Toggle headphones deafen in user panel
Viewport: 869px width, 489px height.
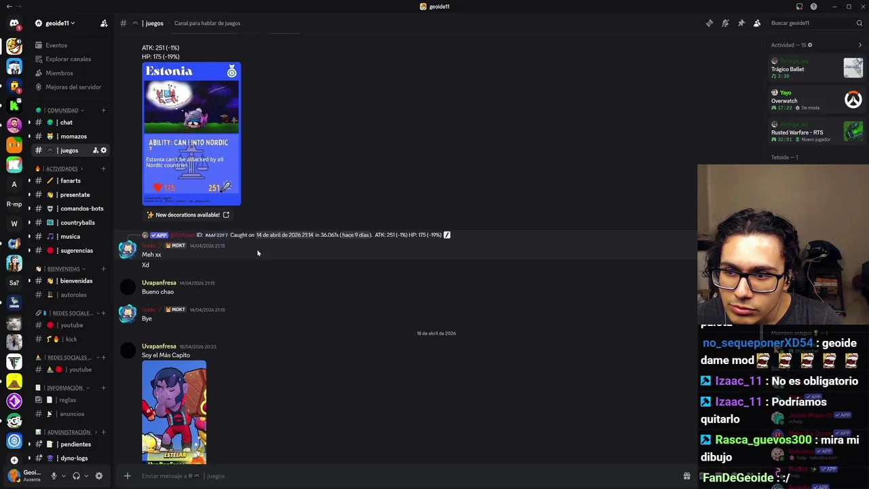pyautogui.click(x=76, y=476)
